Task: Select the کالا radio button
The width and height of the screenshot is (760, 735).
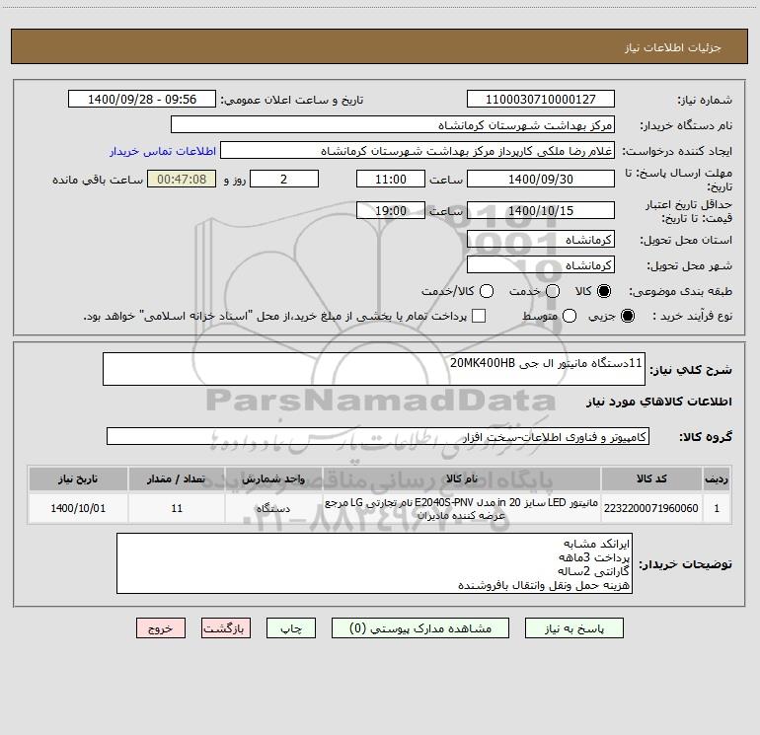Action: pos(604,291)
